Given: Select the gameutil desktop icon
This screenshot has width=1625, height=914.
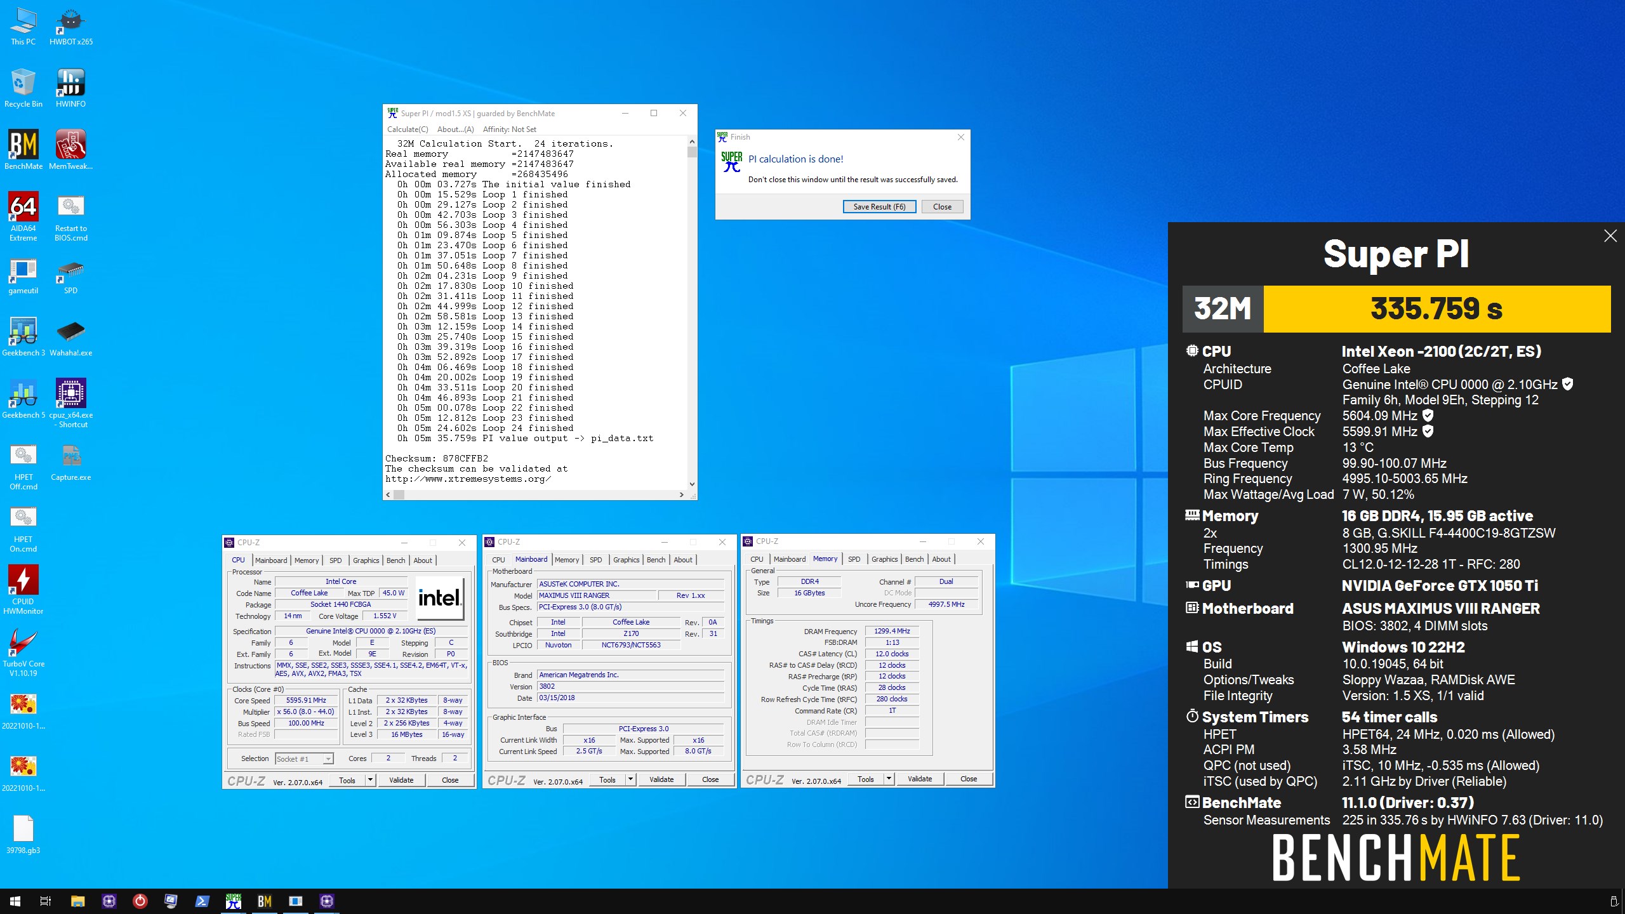Looking at the screenshot, I should (x=23, y=276).
